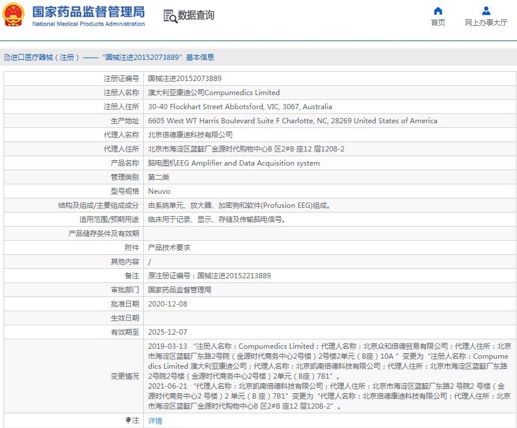Open 产品技术要求 in the 附件 row
This screenshot has width=517, height=428.
[169, 248]
